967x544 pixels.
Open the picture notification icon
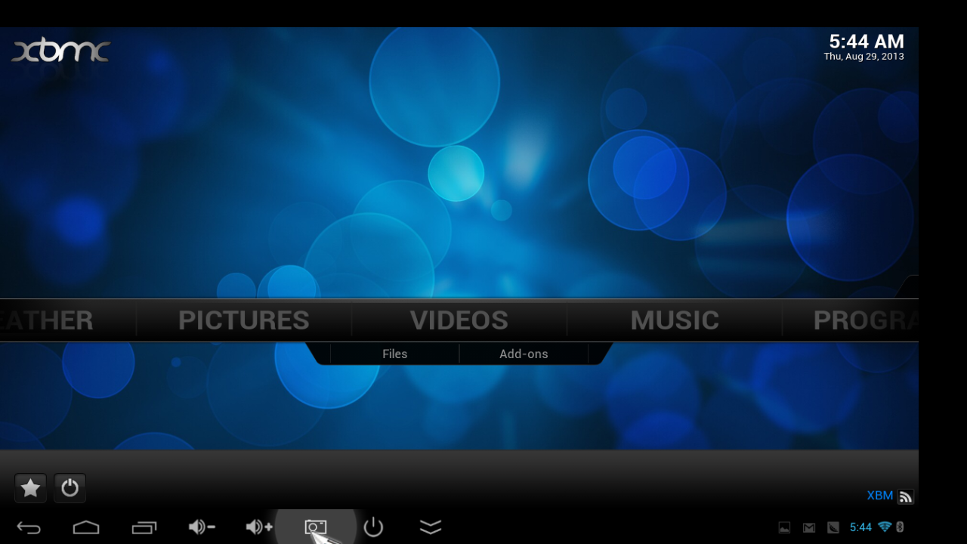[x=784, y=527]
